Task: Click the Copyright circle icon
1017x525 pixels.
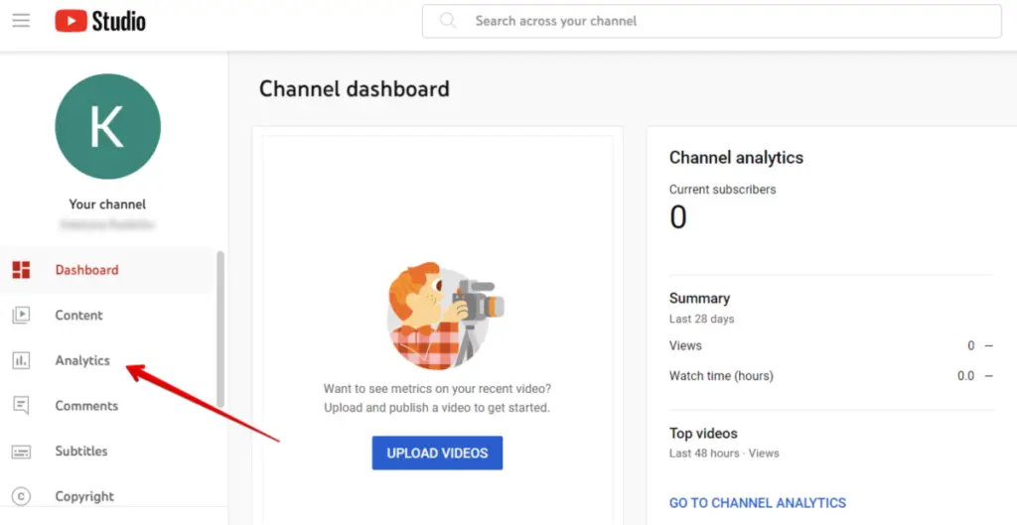Action: [21, 496]
